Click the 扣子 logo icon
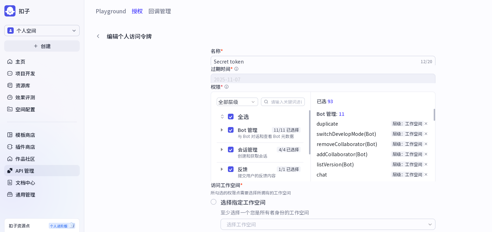The height and width of the screenshot is (232, 492). pos(10,11)
